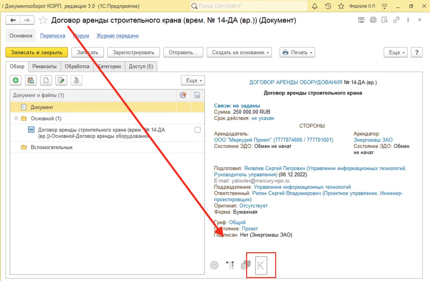The width and height of the screenshot is (430, 281).
Task: Click Проект state link
Action: pos(249,229)
